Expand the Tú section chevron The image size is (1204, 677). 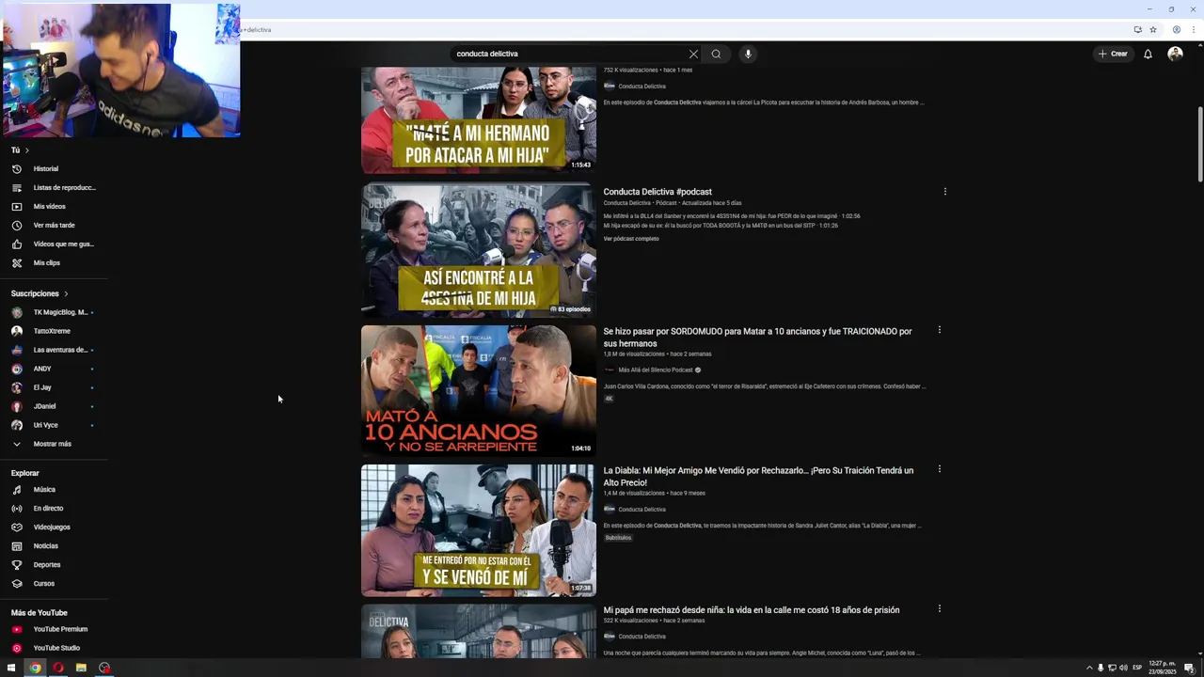pos(26,150)
